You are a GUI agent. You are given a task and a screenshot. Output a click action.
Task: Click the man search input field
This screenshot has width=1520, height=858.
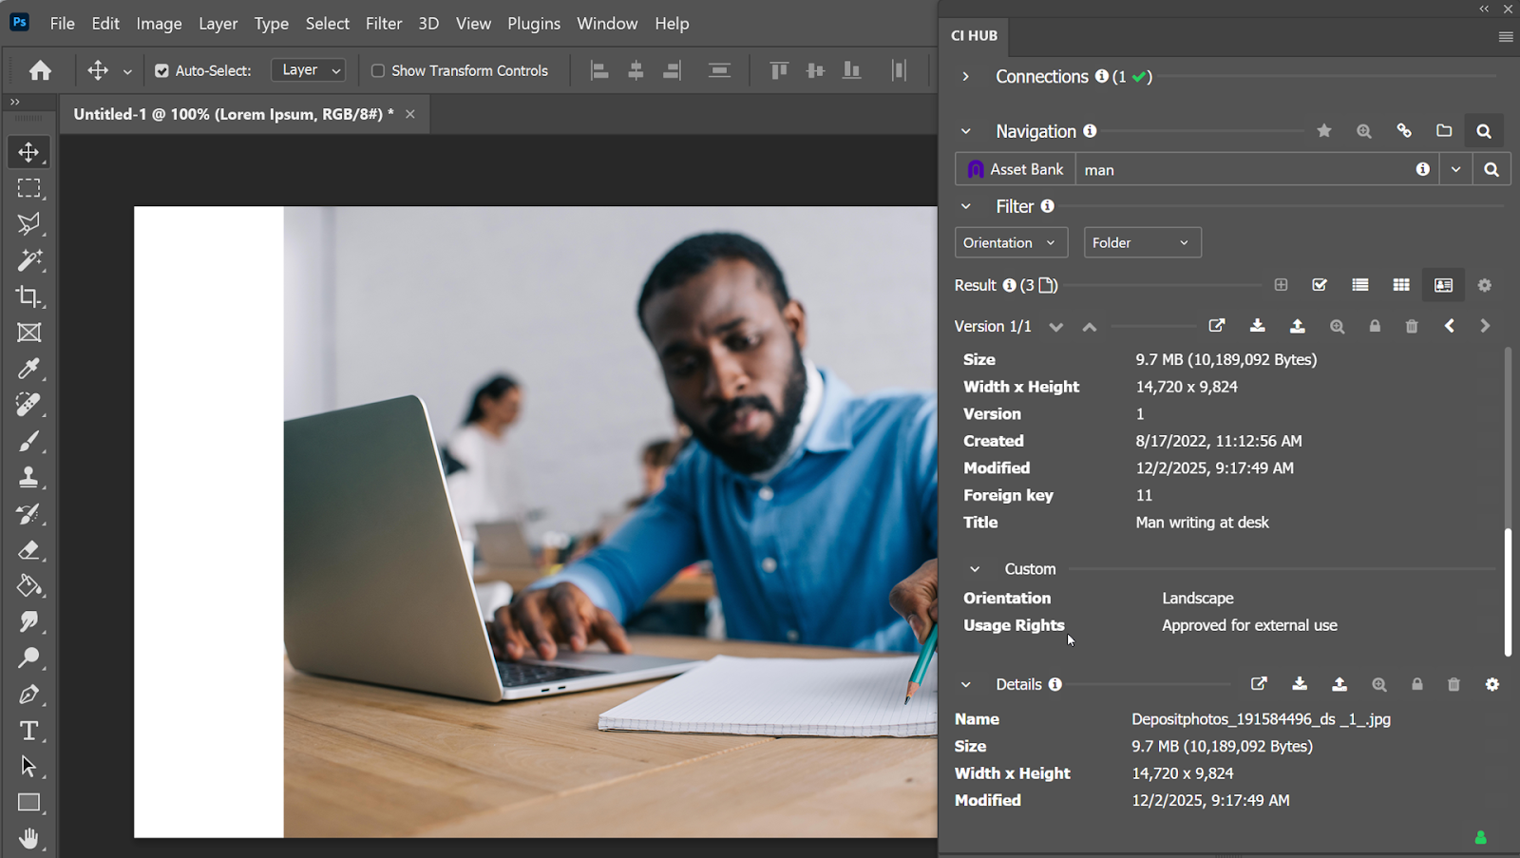(x=1235, y=169)
